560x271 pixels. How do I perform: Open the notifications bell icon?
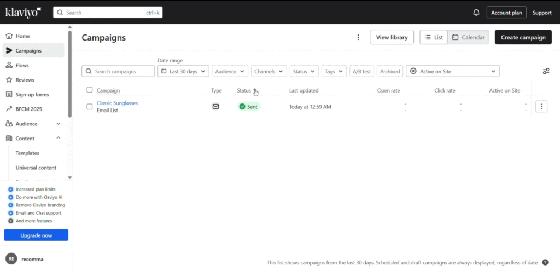pos(476,13)
